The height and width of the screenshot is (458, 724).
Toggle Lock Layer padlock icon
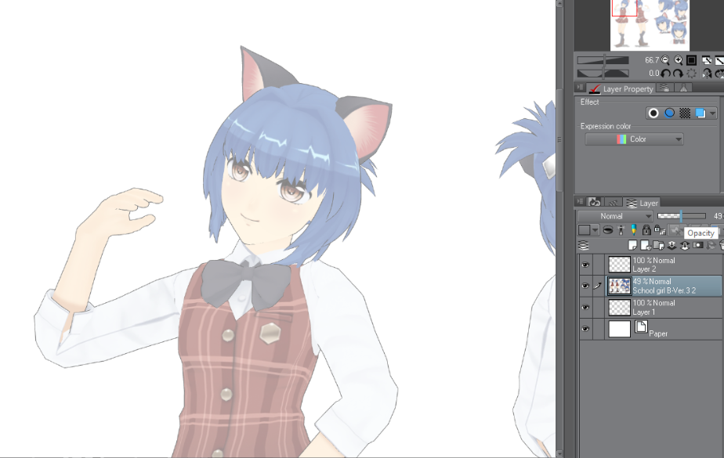coord(646,229)
